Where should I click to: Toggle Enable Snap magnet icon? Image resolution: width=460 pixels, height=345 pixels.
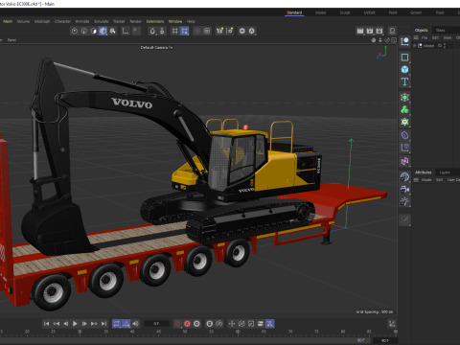click(152, 31)
